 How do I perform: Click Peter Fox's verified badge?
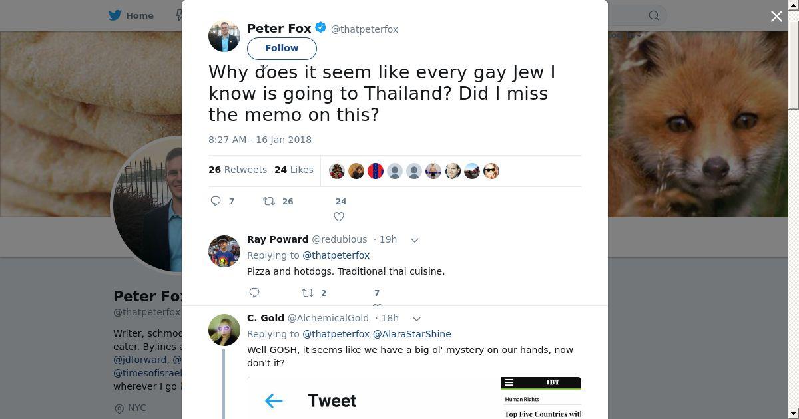point(321,28)
